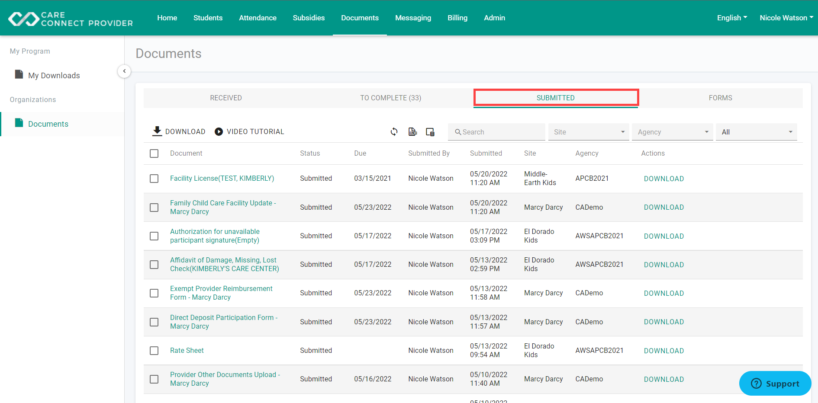Open Provider Other Documents Upload link
The width and height of the screenshot is (818, 403).
click(225, 379)
